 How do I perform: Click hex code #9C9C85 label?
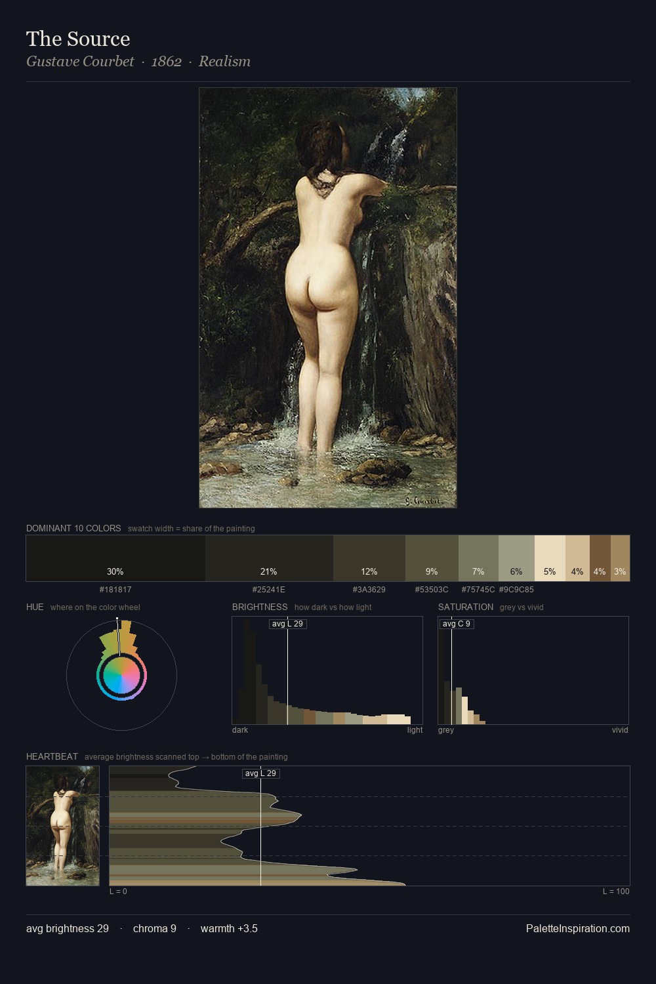click(x=516, y=590)
